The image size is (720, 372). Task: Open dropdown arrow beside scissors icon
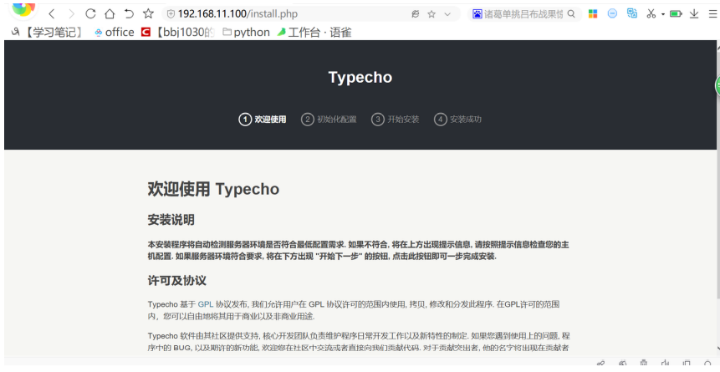pyautogui.click(x=663, y=14)
